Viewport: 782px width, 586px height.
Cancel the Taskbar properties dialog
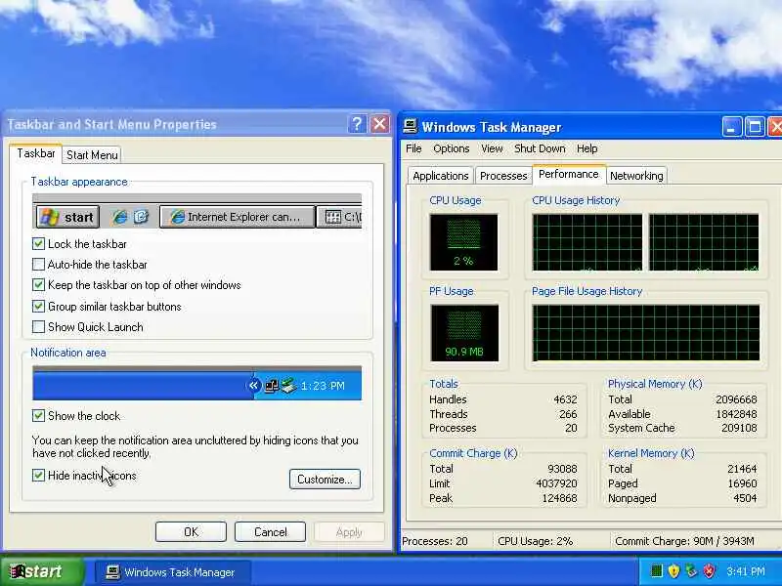[x=271, y=532]
